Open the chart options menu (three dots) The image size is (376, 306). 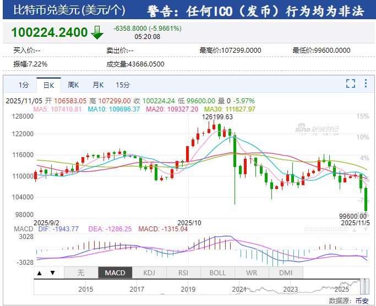pyautogui.click(x=365, y=84)
